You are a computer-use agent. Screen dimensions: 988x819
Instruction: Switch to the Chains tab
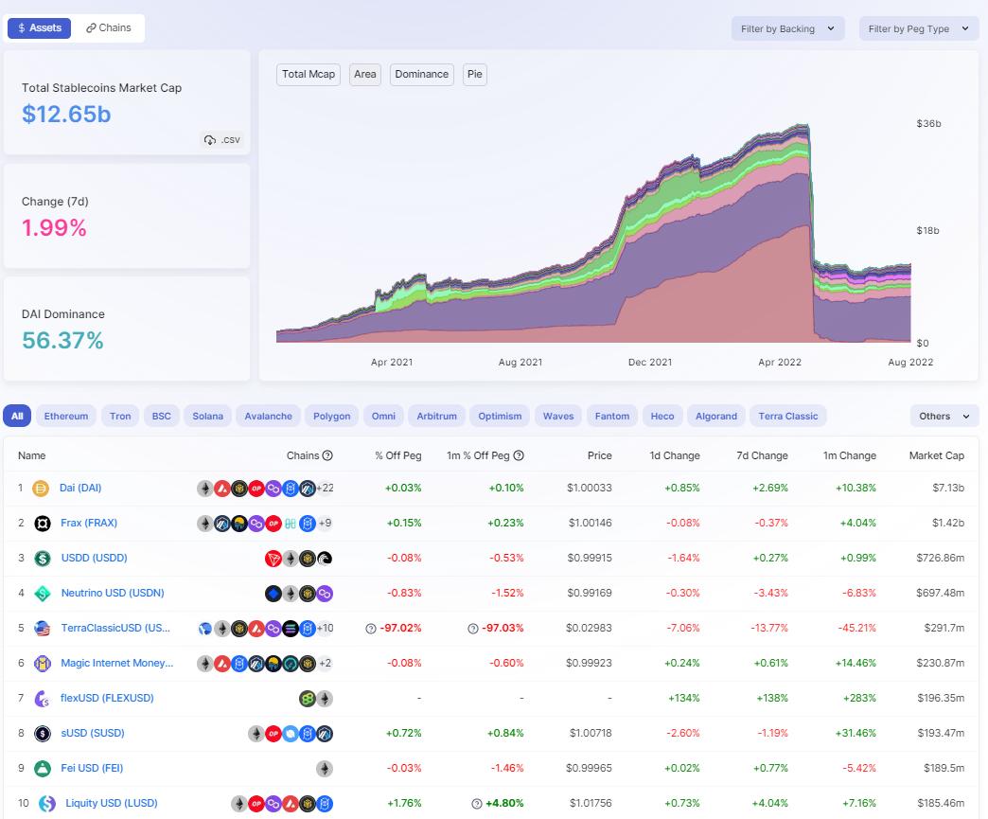click(109, 28)
